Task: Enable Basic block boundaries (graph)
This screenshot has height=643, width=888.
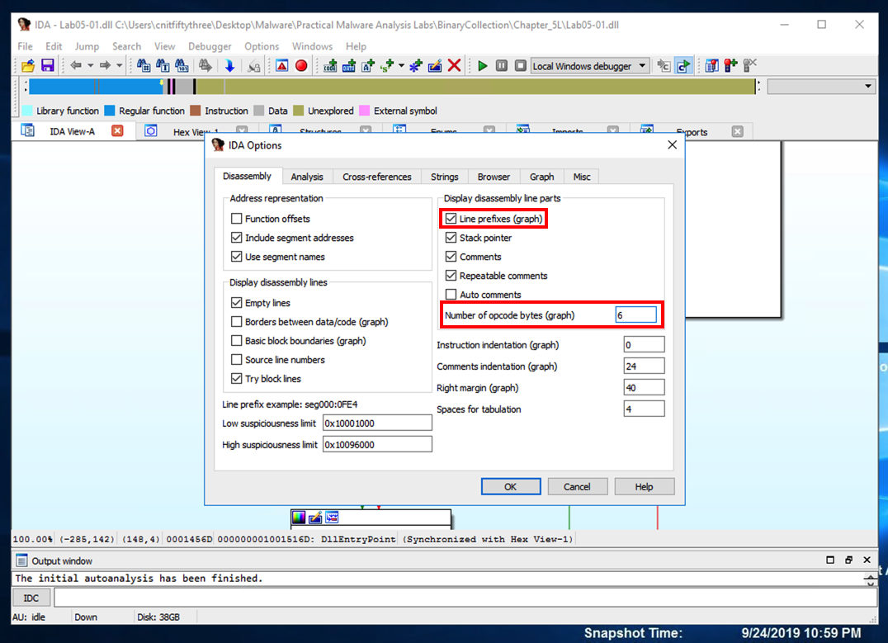Action: pos(237,340)
